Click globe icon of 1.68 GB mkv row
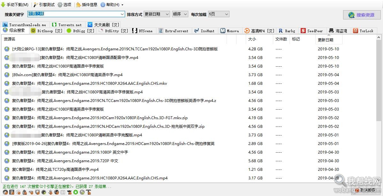The width and height of the screenshot is (383, 196). point(7,83)
